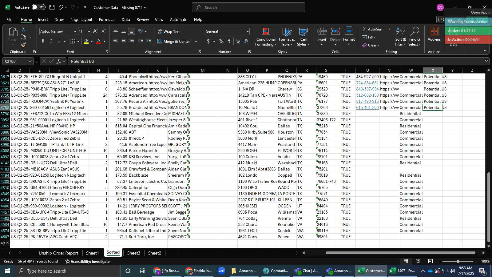Open Sort & Filter menu
492x277 pixels.
400,37
